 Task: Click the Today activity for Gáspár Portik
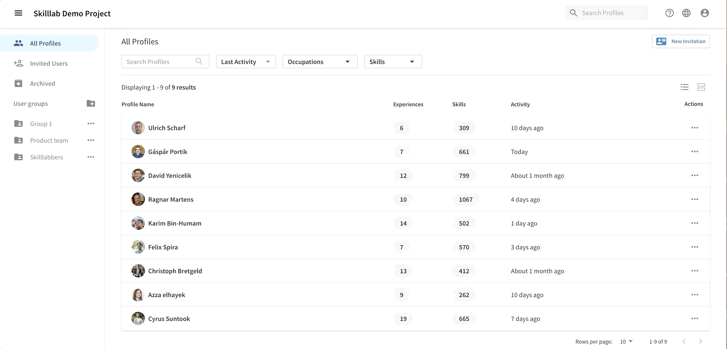pos(519,151)
